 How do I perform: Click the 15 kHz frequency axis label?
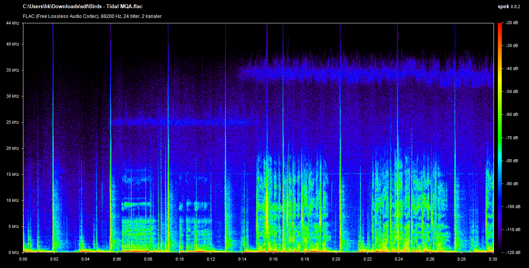pos(12,175)
